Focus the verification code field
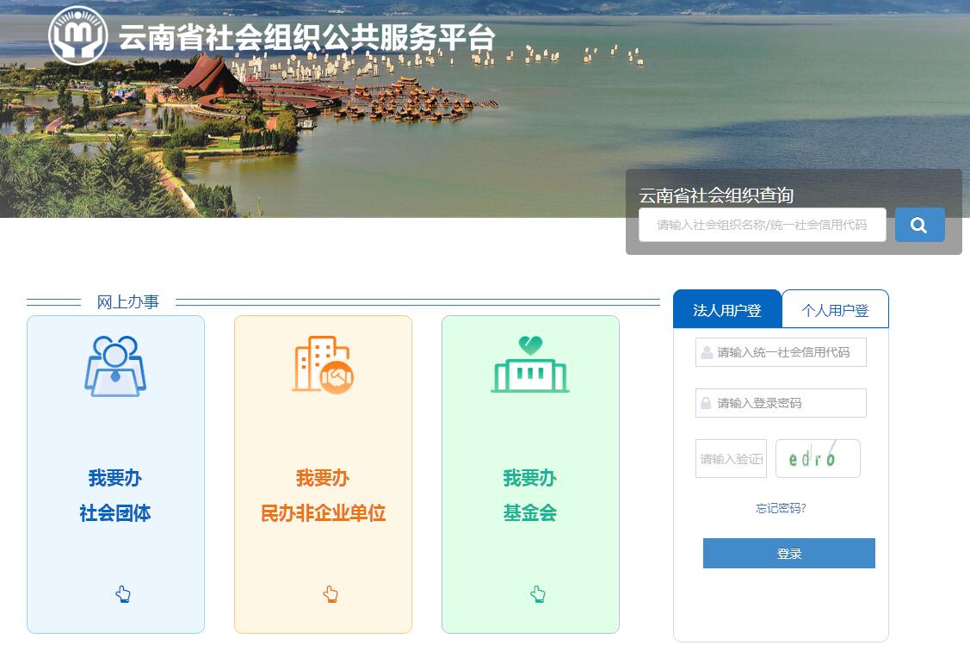Viewport: 970px width, 645px height. (x=731, y=459)
